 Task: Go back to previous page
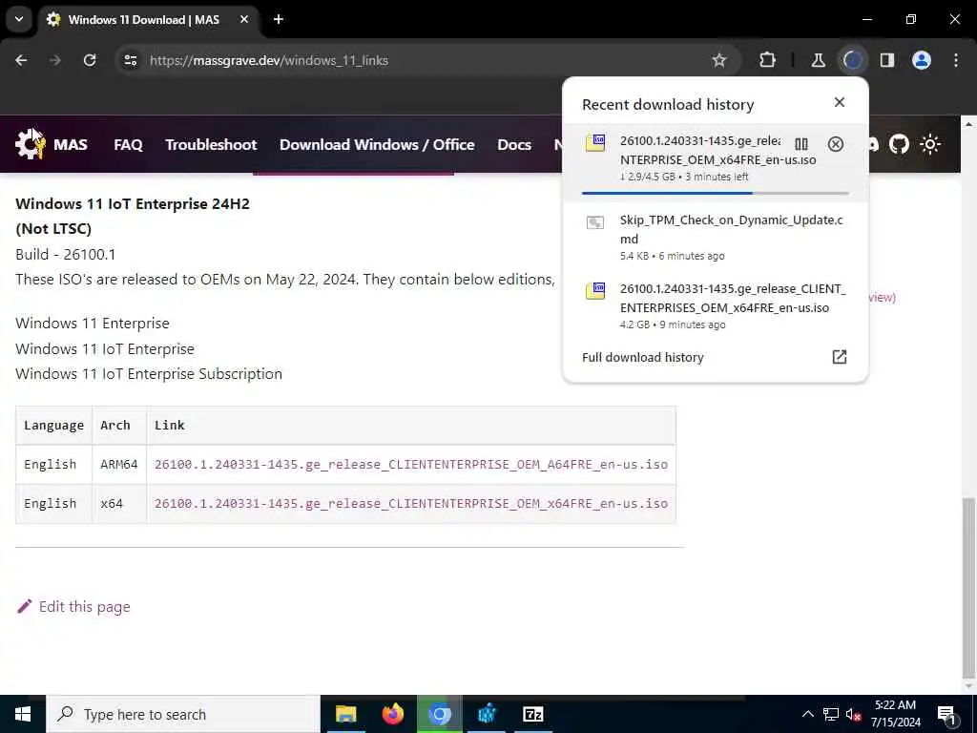(21, 60)
